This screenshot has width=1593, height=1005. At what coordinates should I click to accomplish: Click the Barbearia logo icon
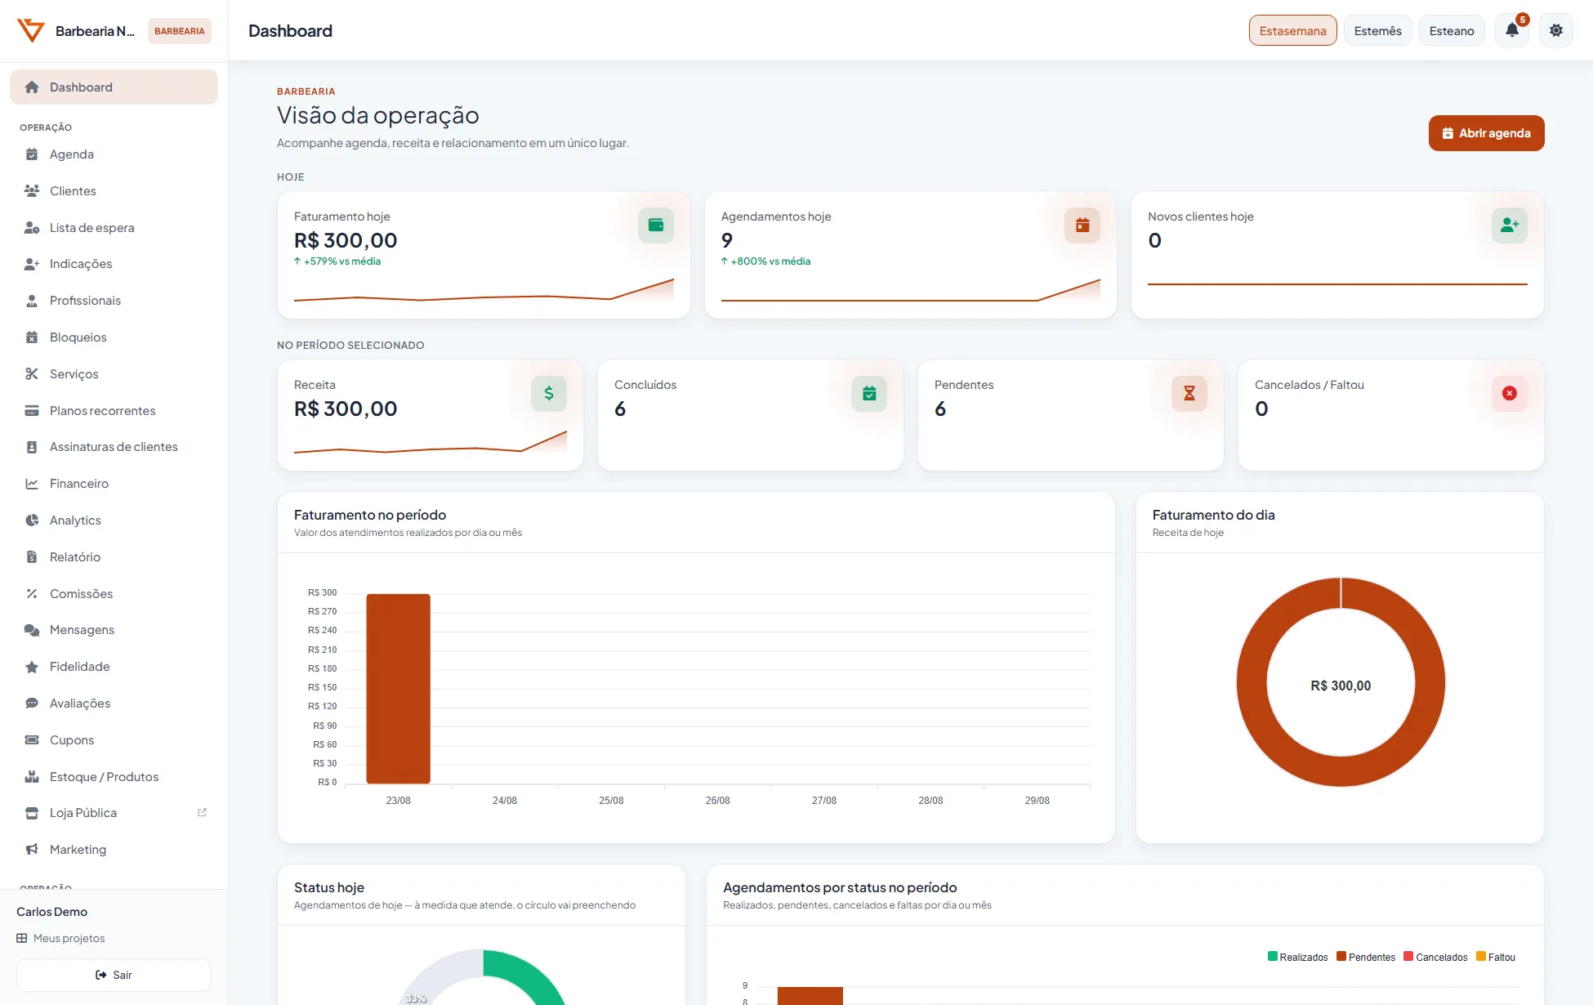tap(31, 31)
